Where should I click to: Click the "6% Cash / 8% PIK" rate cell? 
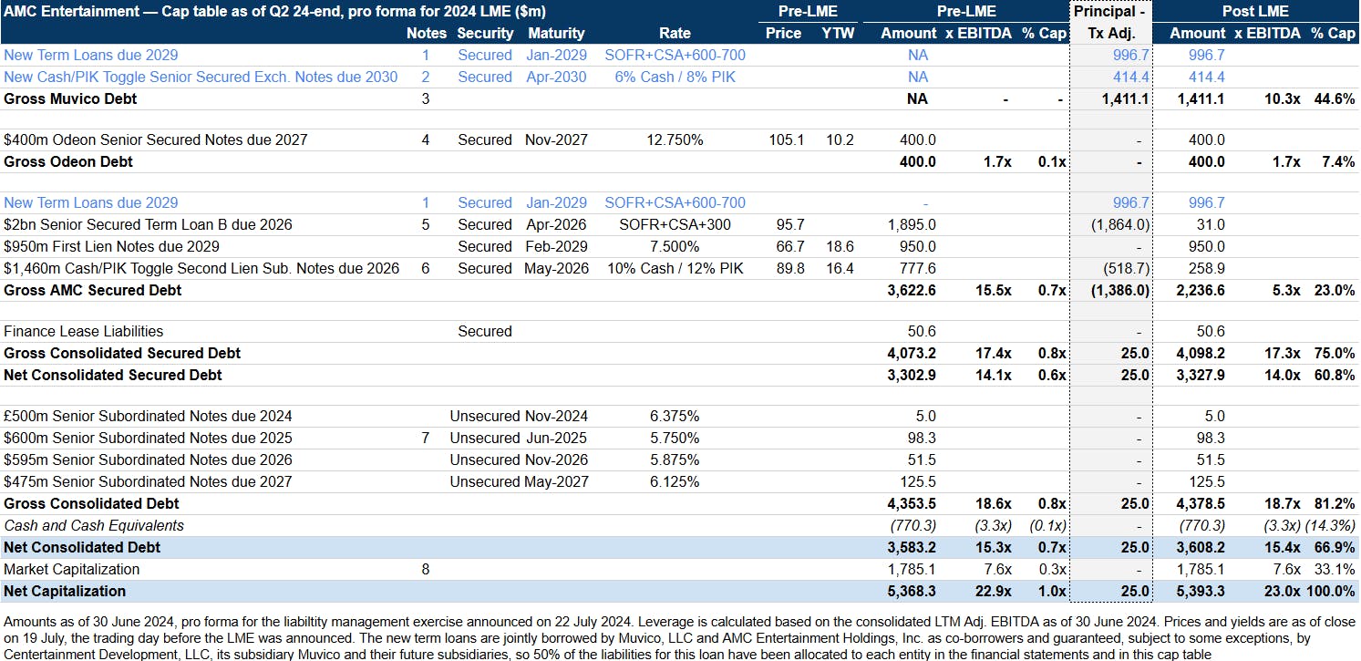coord(675,77)
